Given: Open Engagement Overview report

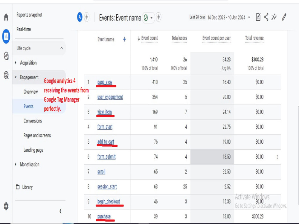Looking at the screenshot, I should click(31, 92).
